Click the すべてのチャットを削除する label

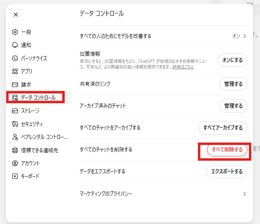[x=106, y=149]
